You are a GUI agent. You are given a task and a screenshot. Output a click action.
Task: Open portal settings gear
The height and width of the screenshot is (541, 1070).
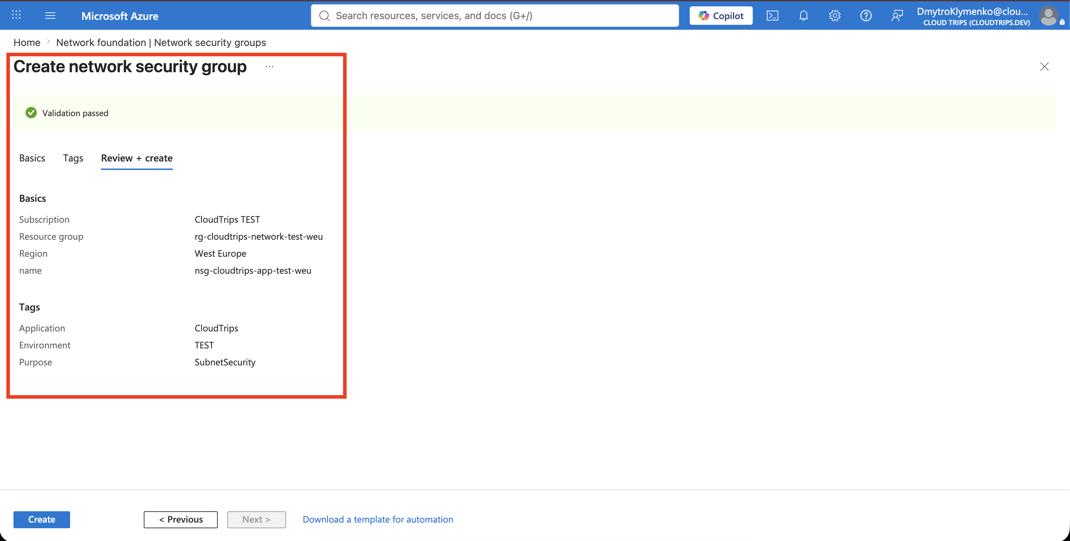[x=835, y=16]
